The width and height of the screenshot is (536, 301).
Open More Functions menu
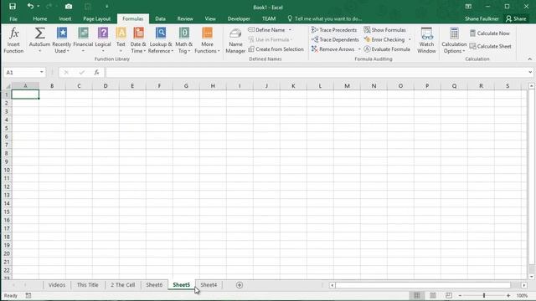pyautogui.click(x=207, y=40)
